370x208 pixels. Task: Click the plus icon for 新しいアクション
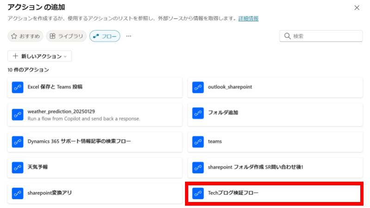click(x=15, y=56)
